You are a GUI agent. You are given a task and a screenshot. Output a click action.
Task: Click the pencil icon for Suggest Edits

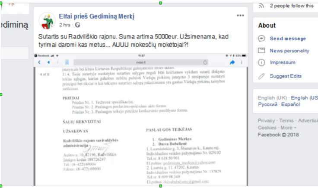[x=261, y=76]
